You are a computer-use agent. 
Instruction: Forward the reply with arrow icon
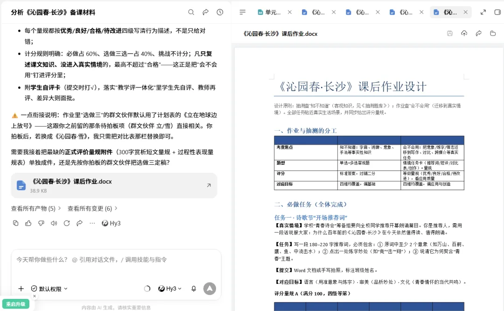tap(79, 223)
